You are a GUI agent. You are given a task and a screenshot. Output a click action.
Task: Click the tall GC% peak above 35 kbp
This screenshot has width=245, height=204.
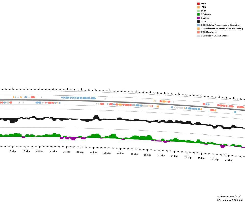coord(96,117)
